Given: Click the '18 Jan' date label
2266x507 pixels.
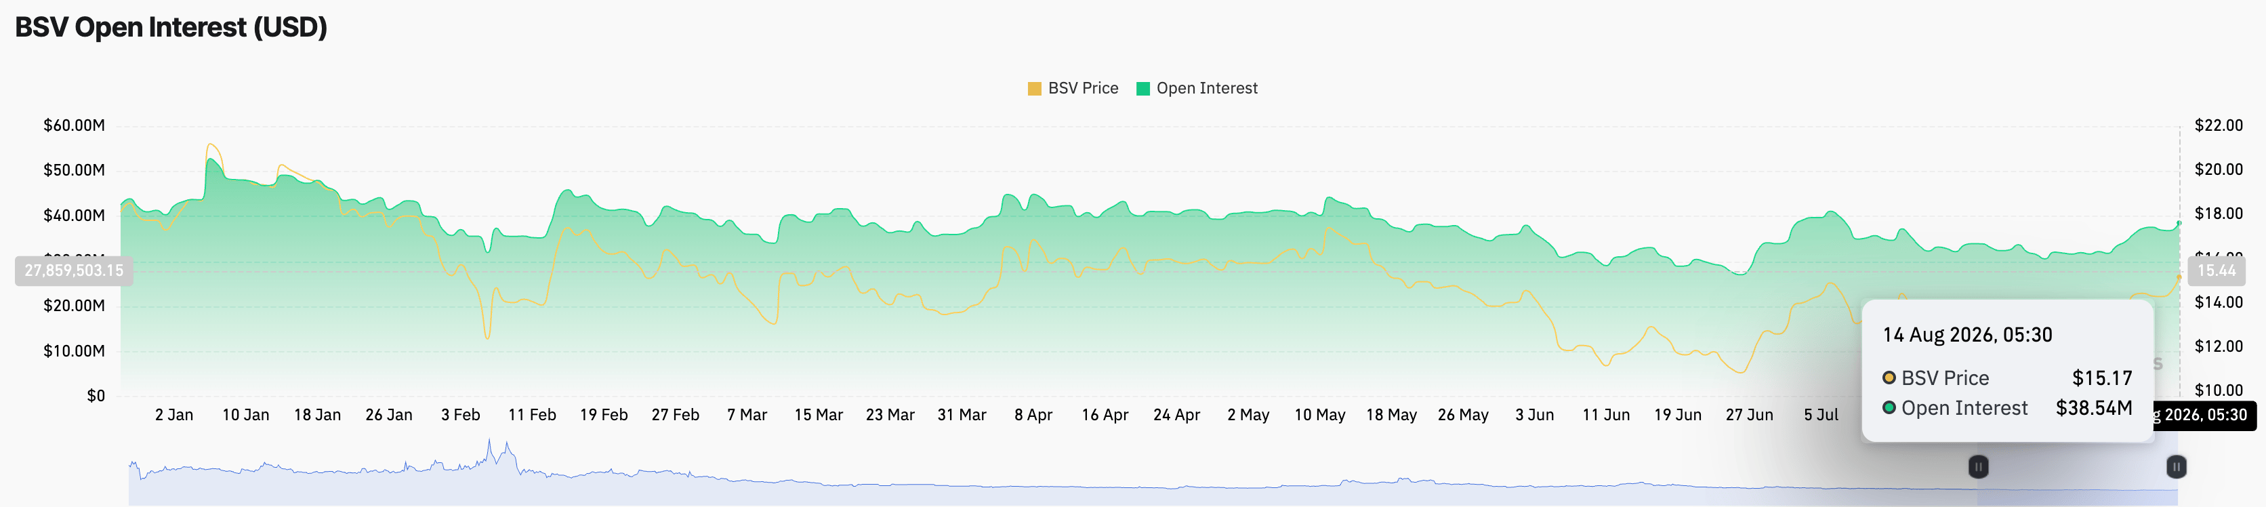Looking at the screenshot, I should tap(318, 415).
